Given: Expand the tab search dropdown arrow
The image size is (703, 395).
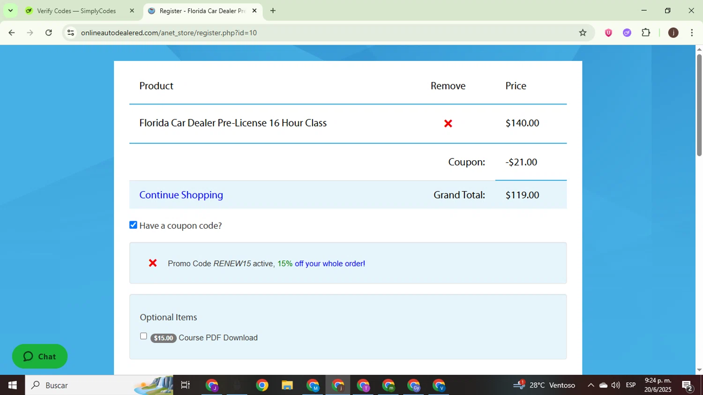Looking at the screenshot, I should (x=10, y=11).
